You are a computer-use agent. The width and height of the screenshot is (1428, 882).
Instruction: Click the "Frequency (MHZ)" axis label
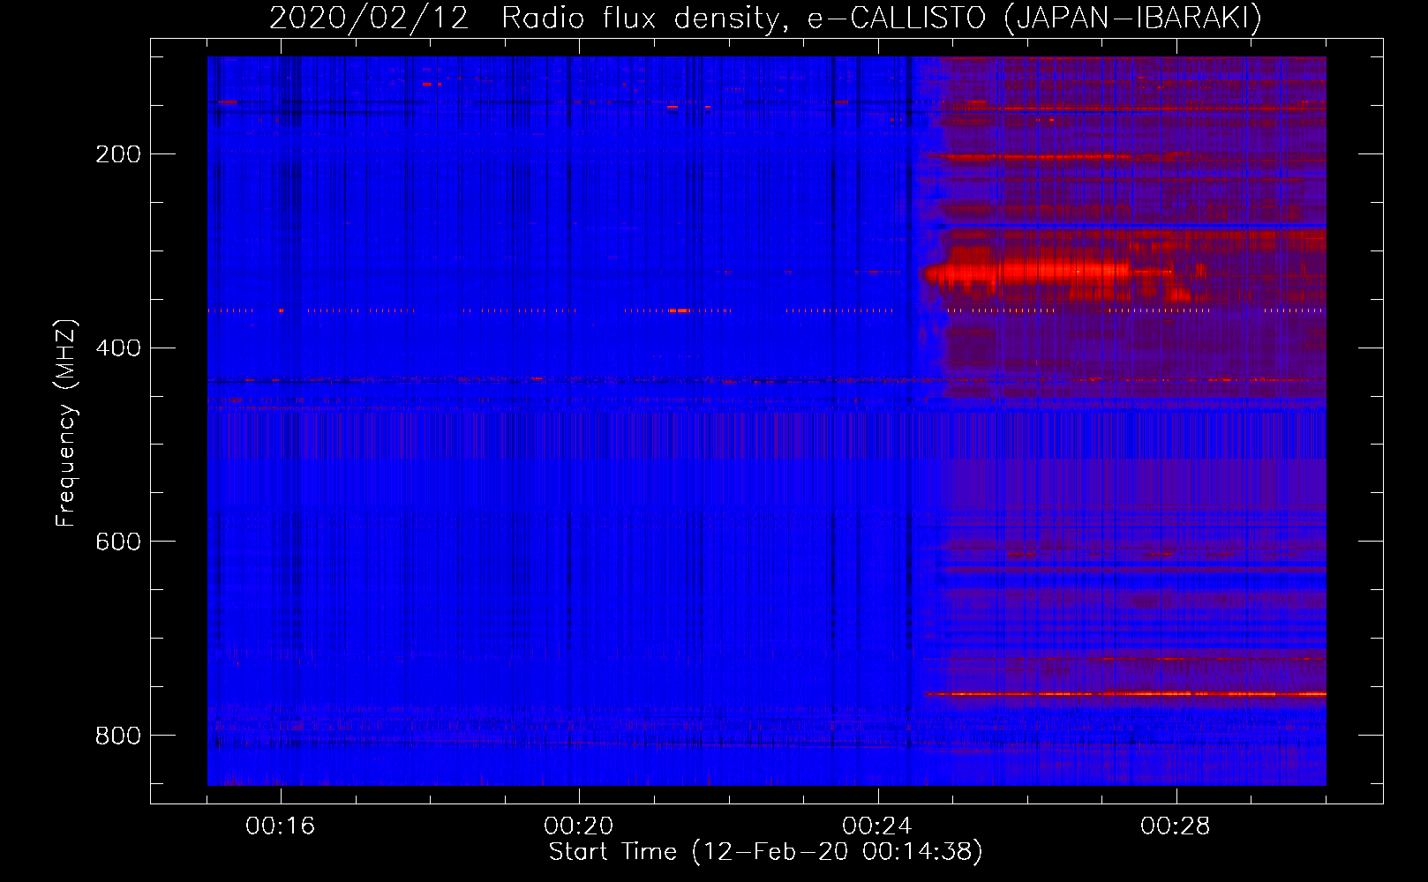(x=66, y=422)
